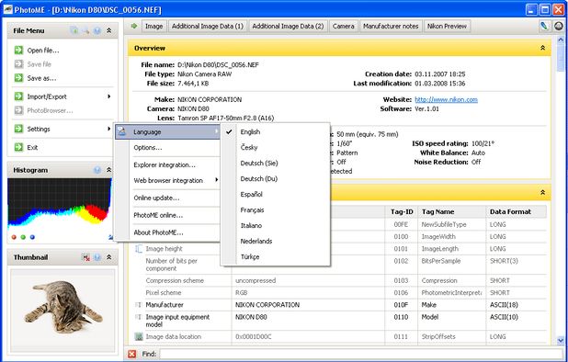This screenshot has width=568, height=362.
Task: Click Exit in File Menu
Action: tap(32, 147)
